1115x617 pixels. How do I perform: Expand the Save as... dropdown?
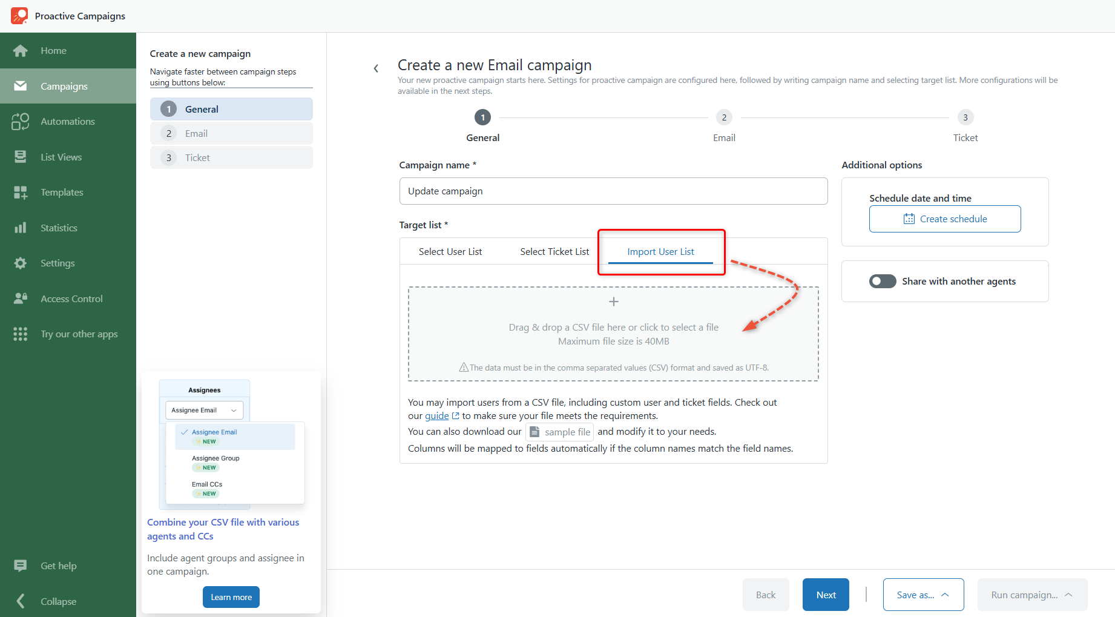(923, 595)
